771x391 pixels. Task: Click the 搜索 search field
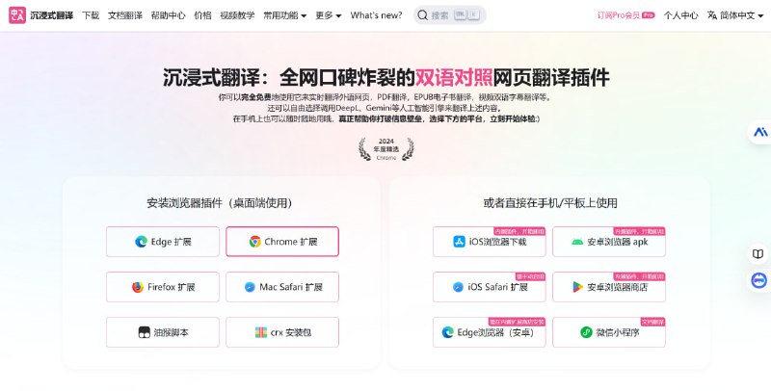[450, 15]
